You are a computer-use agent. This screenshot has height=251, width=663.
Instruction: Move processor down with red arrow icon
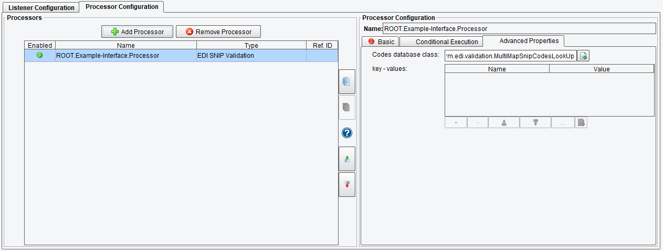point(347,184)
